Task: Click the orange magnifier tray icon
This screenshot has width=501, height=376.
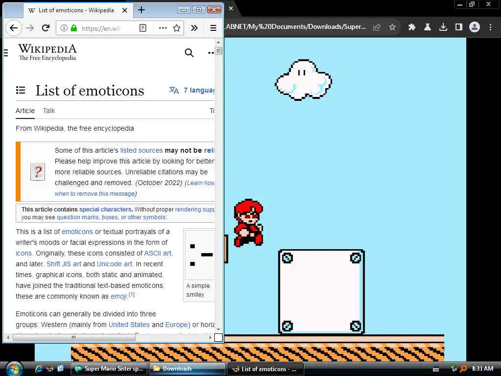Action: pyautogui.click(x=463, y=369)
